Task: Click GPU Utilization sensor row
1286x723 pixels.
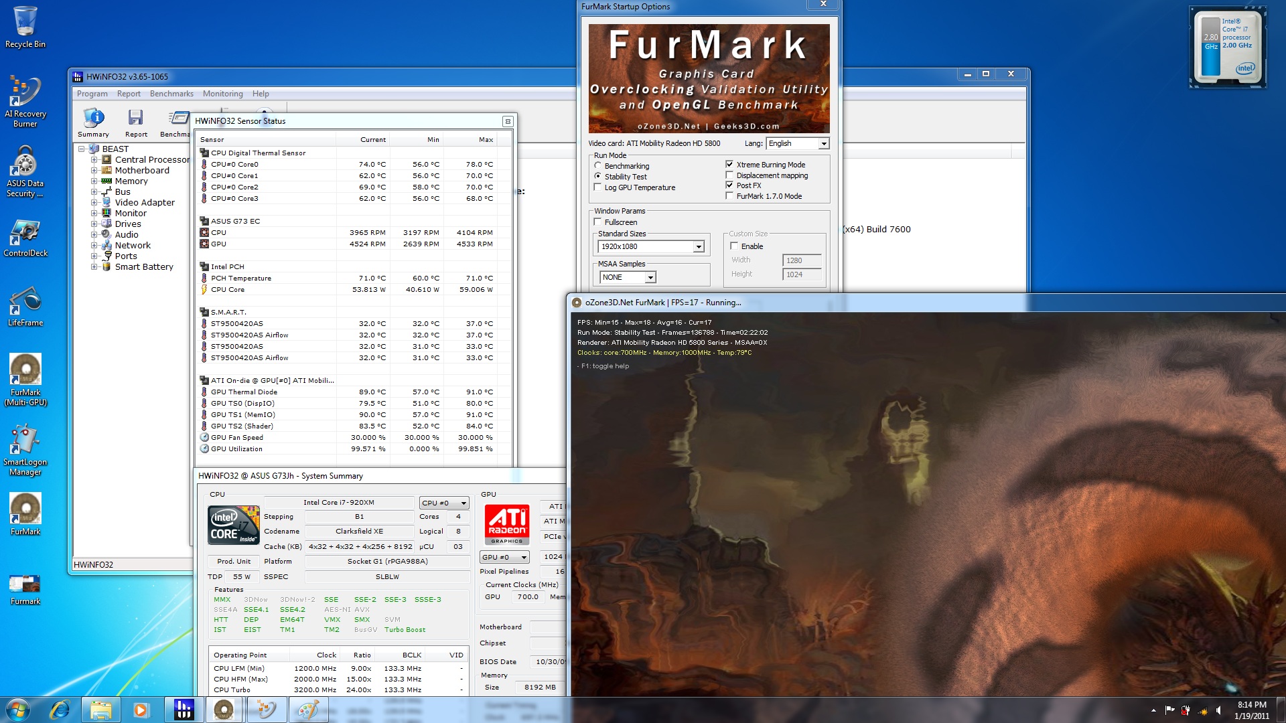Action: pyautogui.click(x=355, y=449)
